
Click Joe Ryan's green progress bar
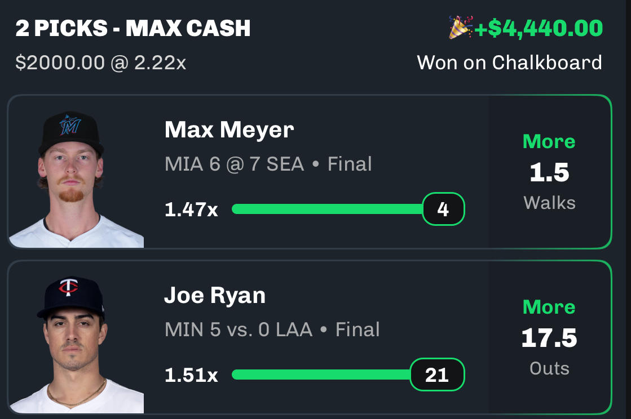point(321,375)
